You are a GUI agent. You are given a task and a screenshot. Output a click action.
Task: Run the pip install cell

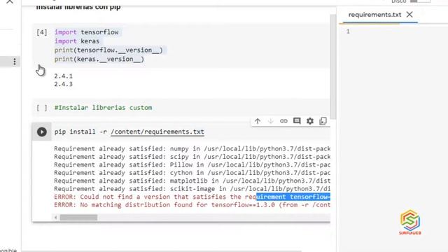tap(42, 132)
